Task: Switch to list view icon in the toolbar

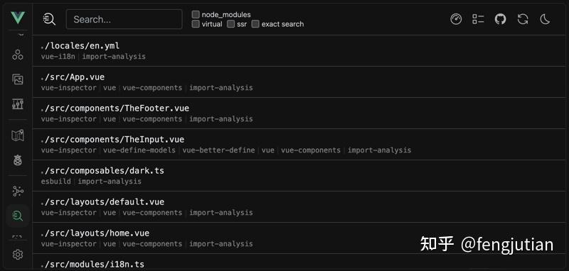Action: coord(478,19)
